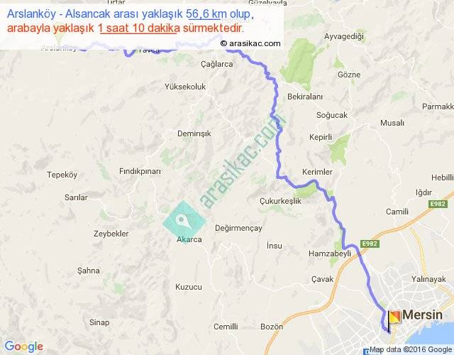Click the Tepeköy place label
Screen dimensions: 454x355
62,175
